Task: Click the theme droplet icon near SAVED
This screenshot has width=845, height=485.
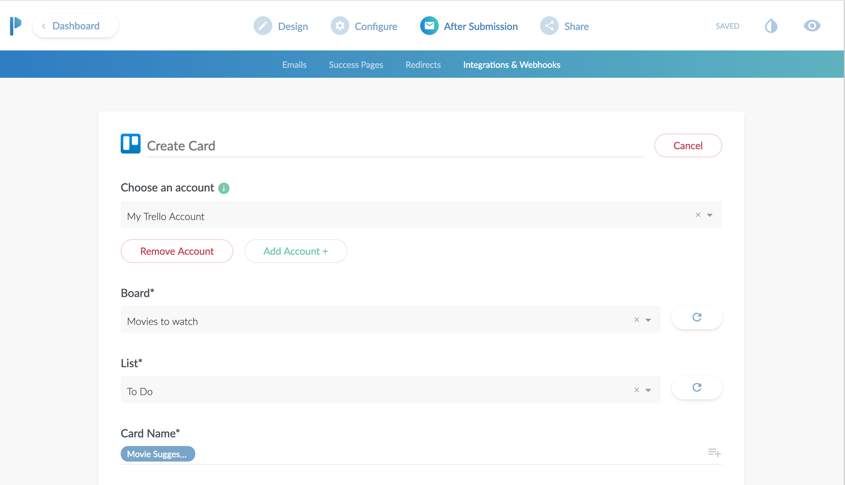Action: [x=770, y=26]
